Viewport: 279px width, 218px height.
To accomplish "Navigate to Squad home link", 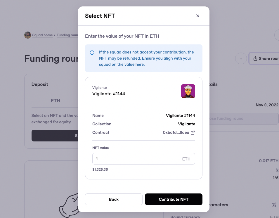I will point(43,35).
